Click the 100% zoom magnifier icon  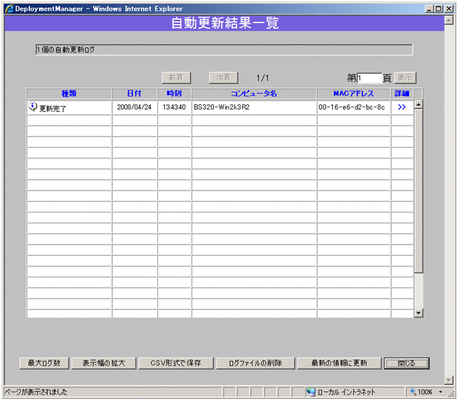click(413, 391)
